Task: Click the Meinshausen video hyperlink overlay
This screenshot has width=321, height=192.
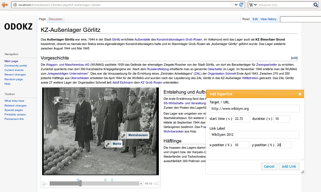Action: (x=135, y=135)
